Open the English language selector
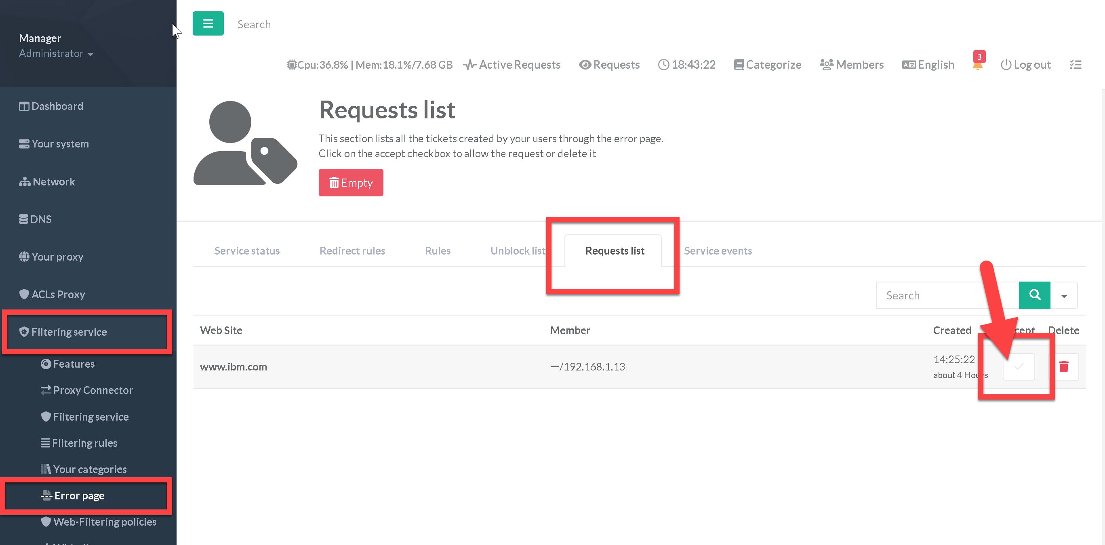 click(928, 65)
